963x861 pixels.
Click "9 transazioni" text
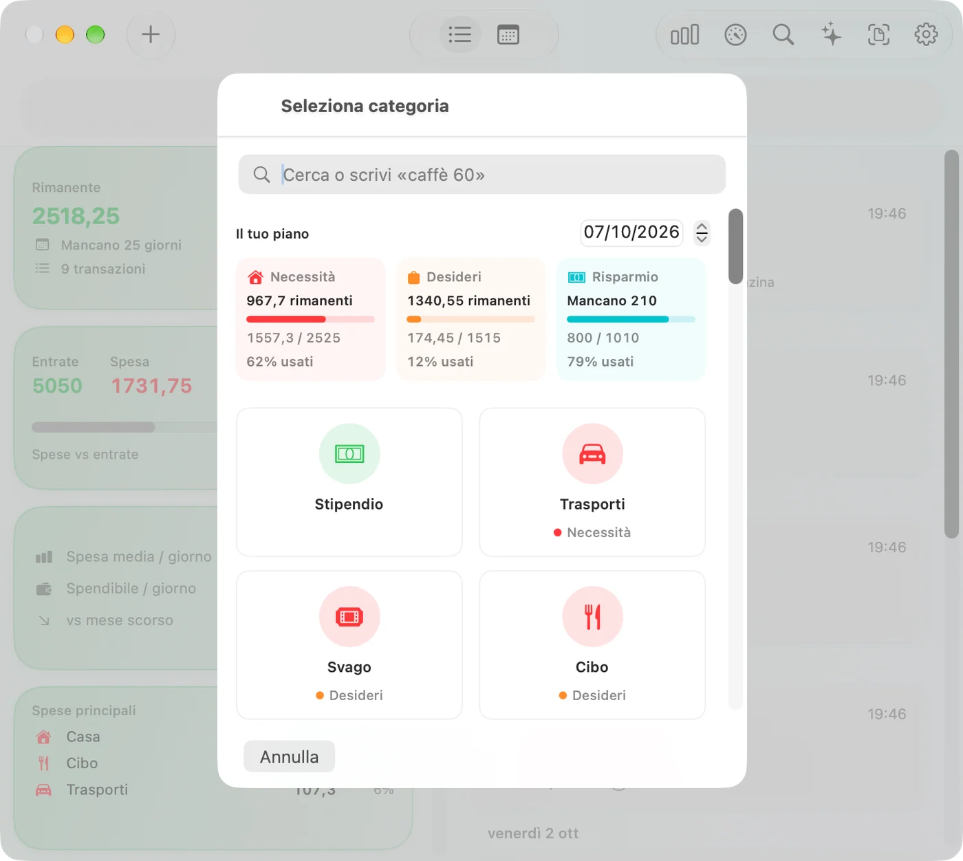(103, 269)
